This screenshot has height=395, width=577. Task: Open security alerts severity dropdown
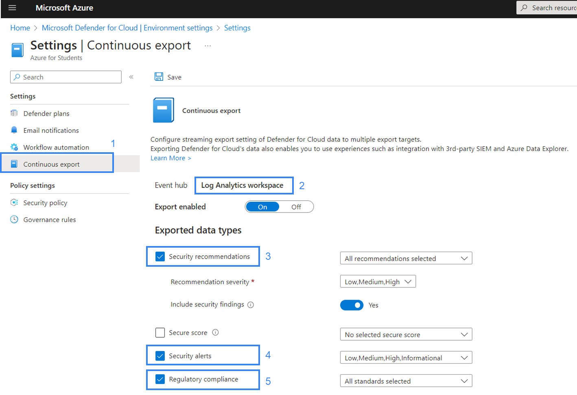pyautogui.click(x=406, y=358)
